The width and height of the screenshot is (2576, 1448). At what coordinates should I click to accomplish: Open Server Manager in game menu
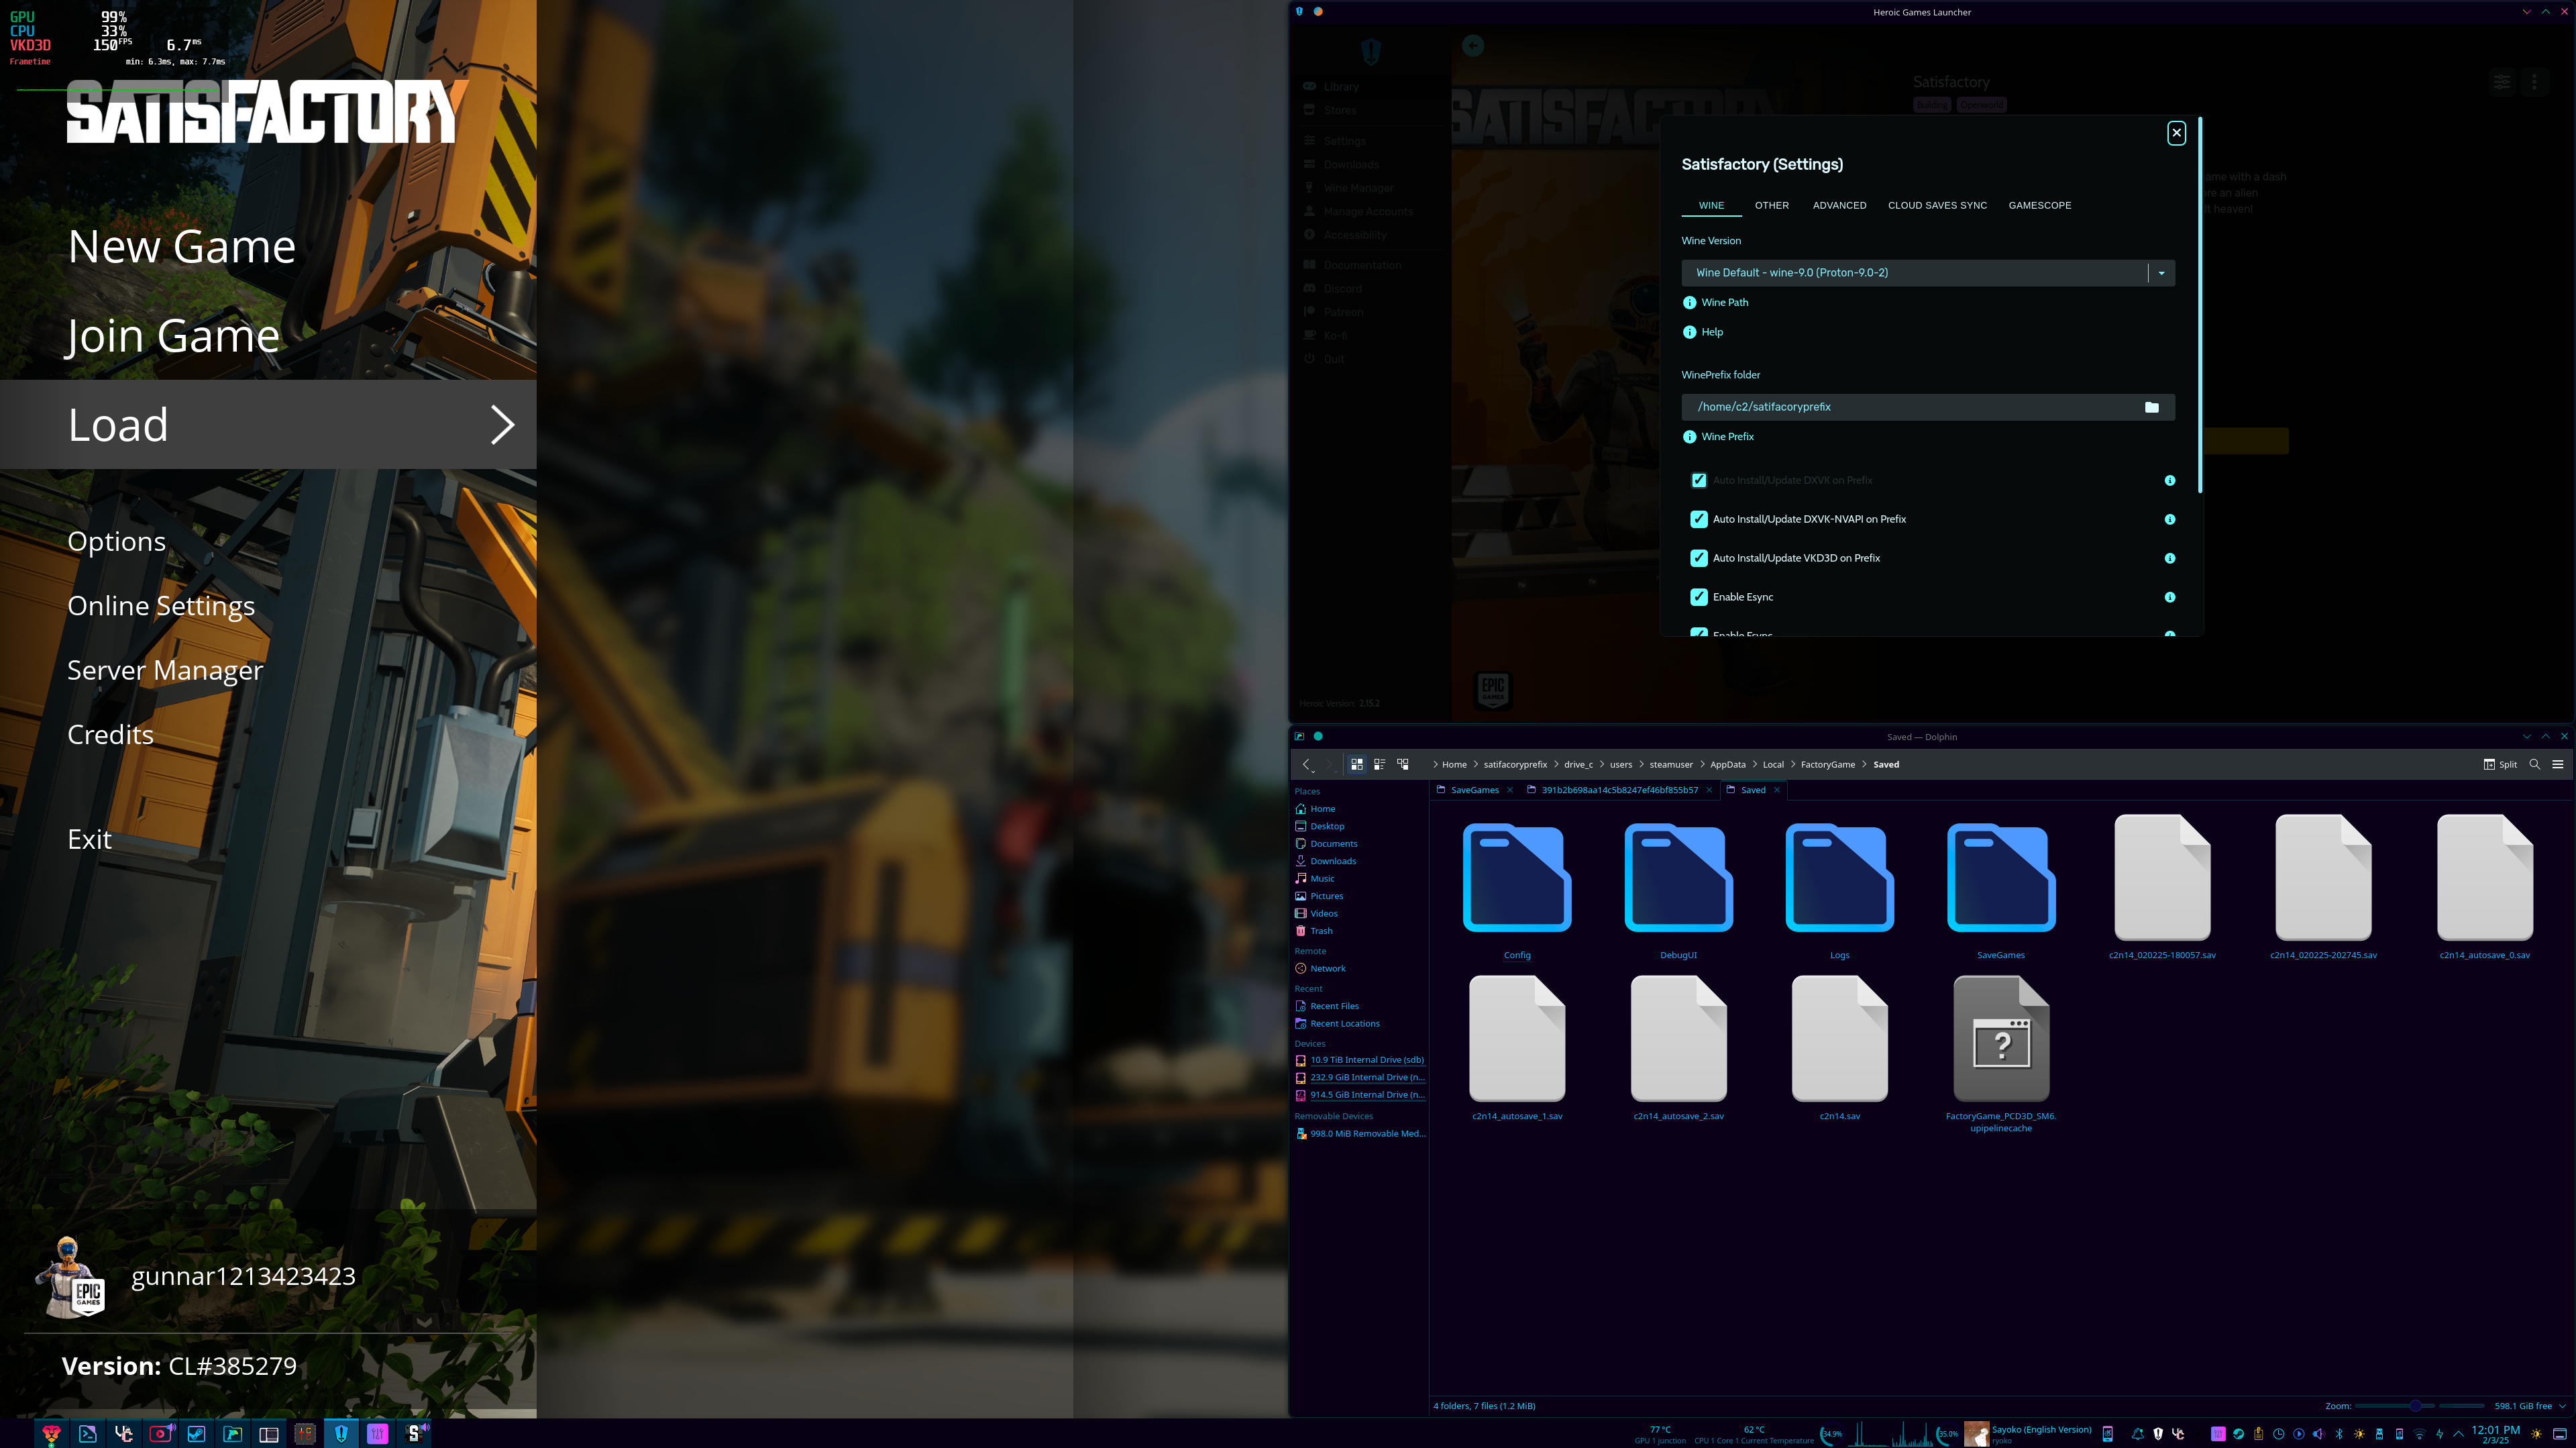165,670
